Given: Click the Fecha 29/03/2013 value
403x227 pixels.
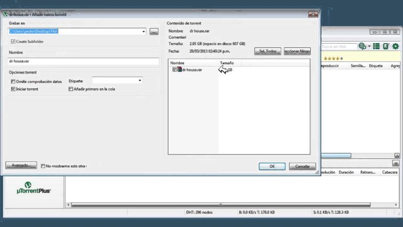Looking at the screenshot, I should 209,51.
